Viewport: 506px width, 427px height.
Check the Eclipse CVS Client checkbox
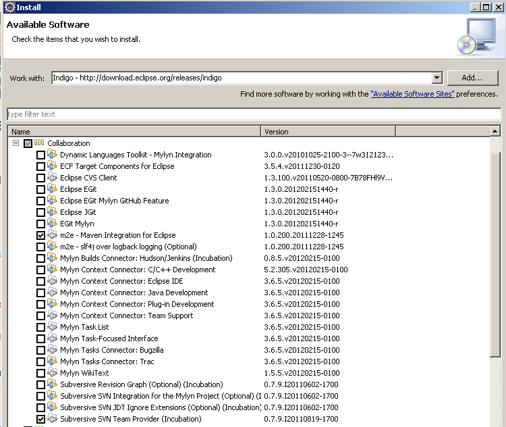(40, 178)
